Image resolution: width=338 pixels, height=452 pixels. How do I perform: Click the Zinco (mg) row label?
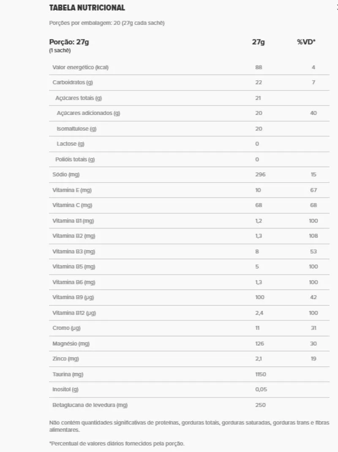click(65, 359)
